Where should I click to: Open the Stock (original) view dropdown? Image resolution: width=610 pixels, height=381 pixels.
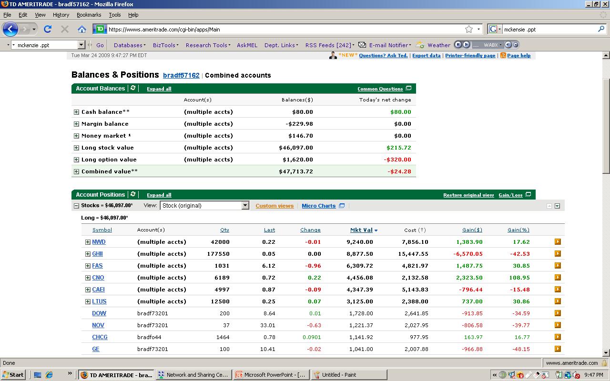click(245, 206)
